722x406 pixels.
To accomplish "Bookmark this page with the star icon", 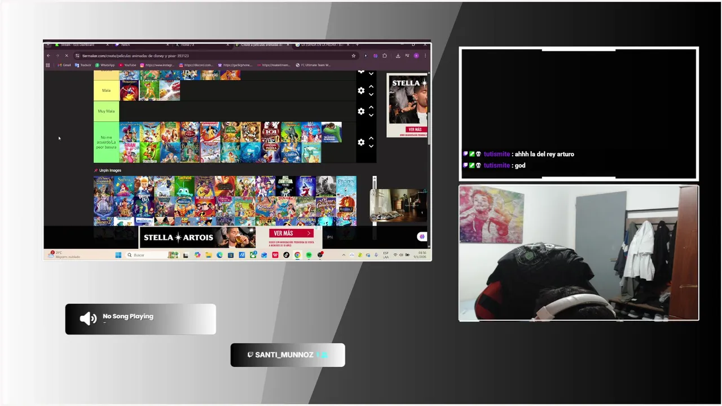I will 354,56.
